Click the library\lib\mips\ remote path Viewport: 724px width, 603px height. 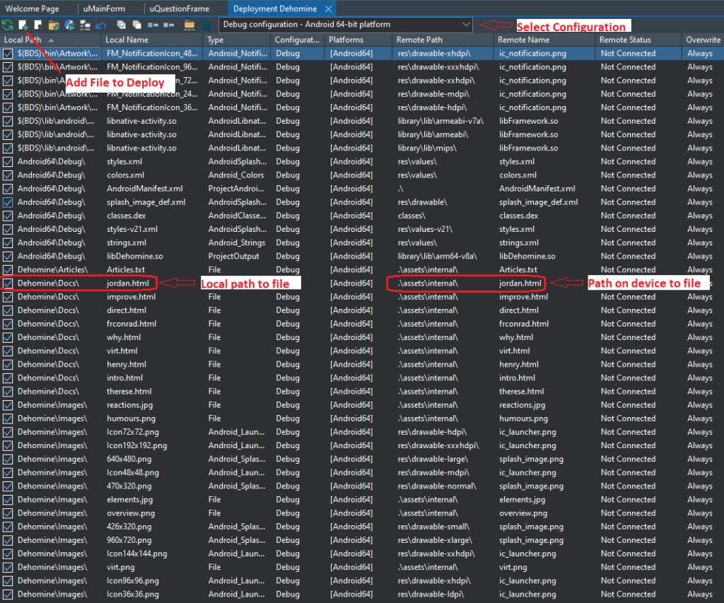(427, 148)
